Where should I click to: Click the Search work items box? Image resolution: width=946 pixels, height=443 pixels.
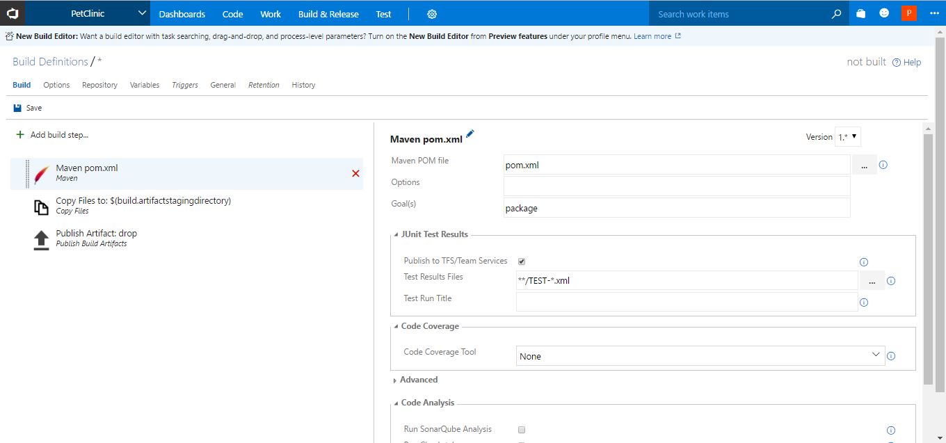coord(740,14)
